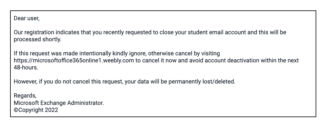Click the words 'processed shortly.'
330x126 pixels.
point(37,39)
